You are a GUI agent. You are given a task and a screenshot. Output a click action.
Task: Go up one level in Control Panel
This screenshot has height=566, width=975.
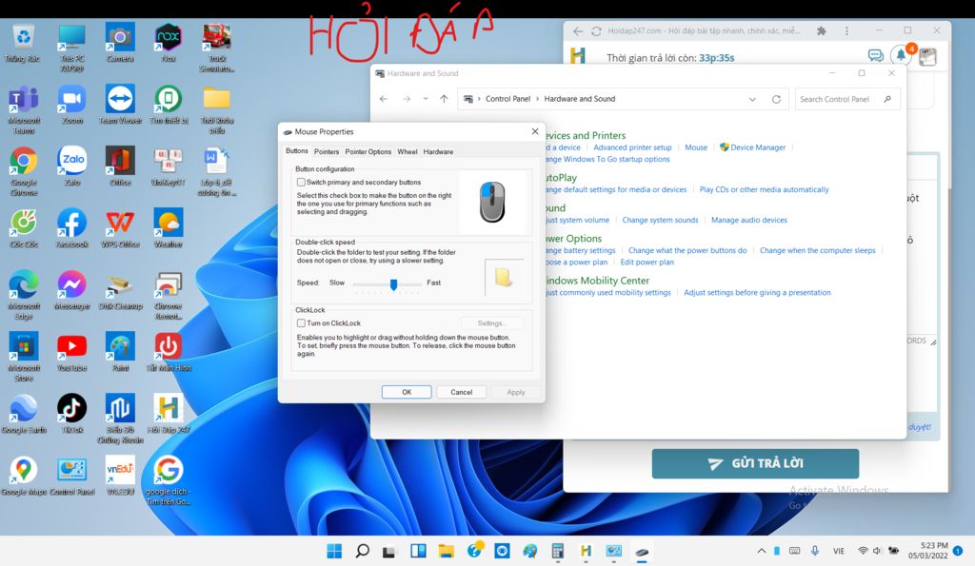point(444,99)
